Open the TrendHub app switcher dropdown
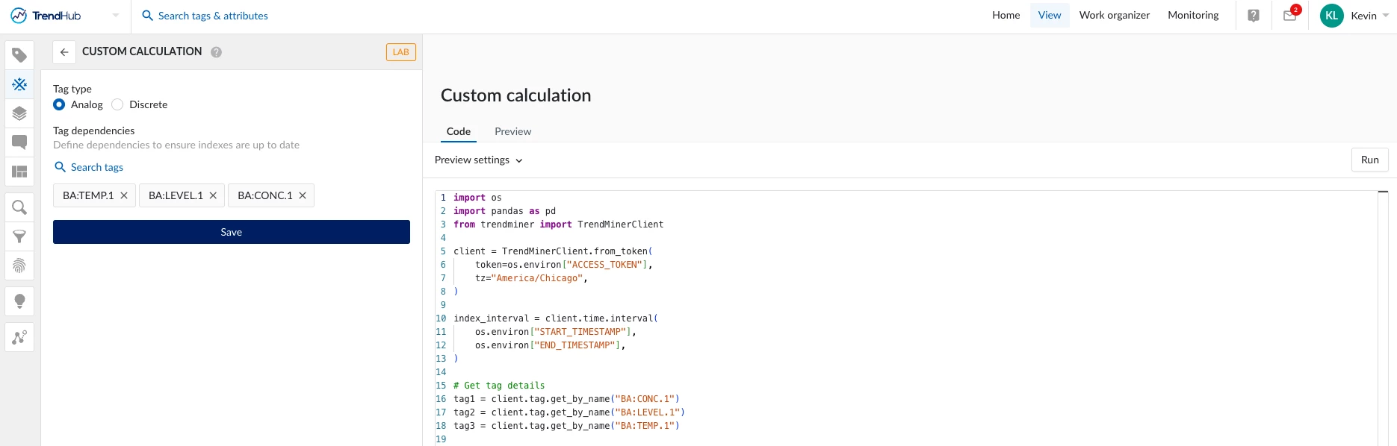 (116, 16)
